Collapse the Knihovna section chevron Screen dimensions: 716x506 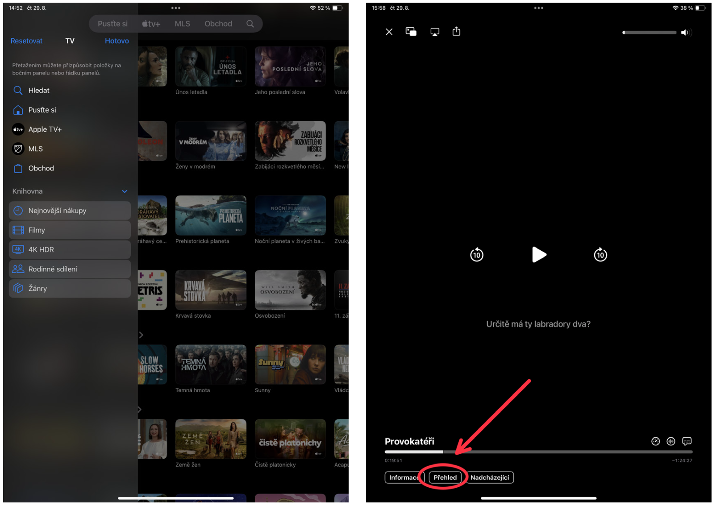[125, 191]
